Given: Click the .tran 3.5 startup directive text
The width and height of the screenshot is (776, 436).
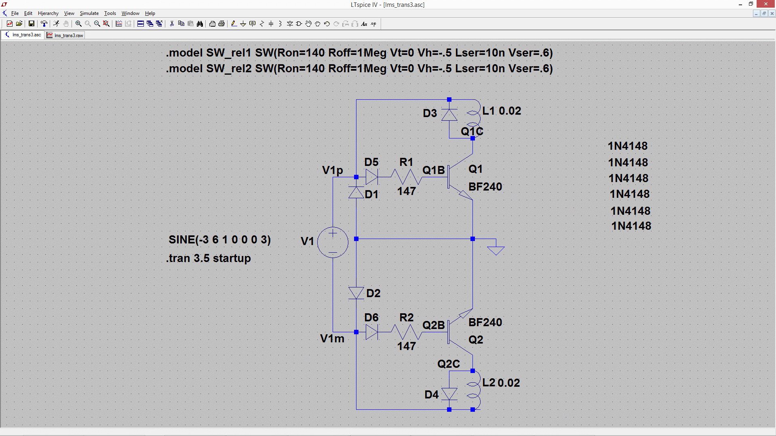Looking at the screenshot, I should click(x=209, y=258).
